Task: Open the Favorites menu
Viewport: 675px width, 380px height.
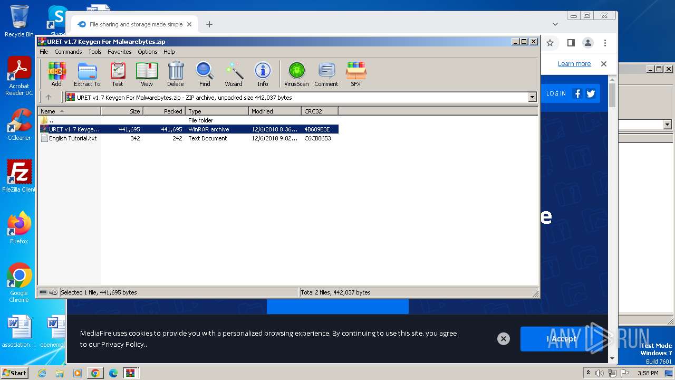Action: [x=120, y=52]
